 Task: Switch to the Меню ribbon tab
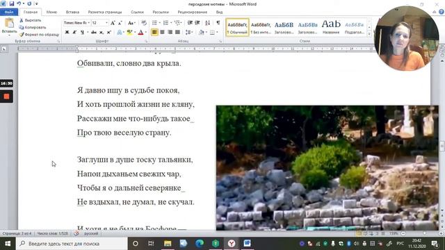(51, 12)
